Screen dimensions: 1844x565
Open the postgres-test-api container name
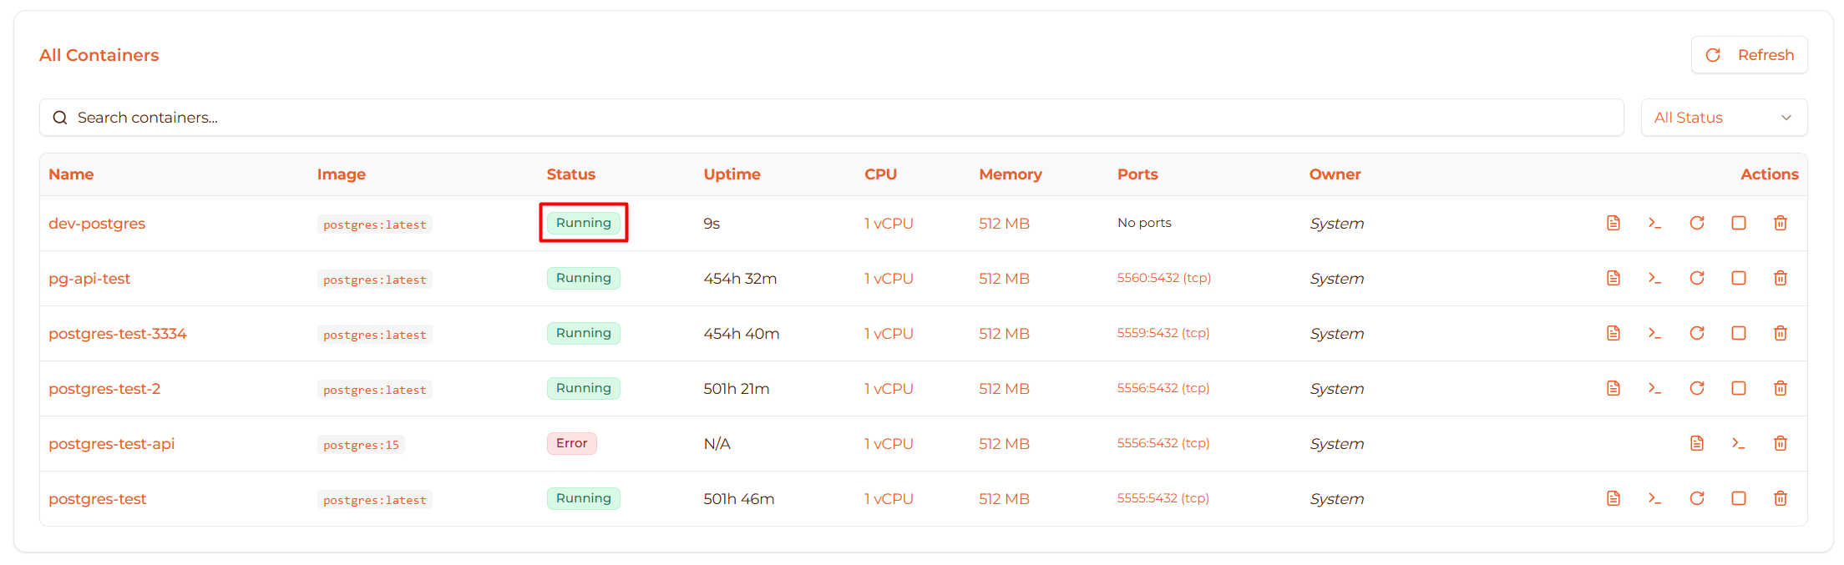111,444
